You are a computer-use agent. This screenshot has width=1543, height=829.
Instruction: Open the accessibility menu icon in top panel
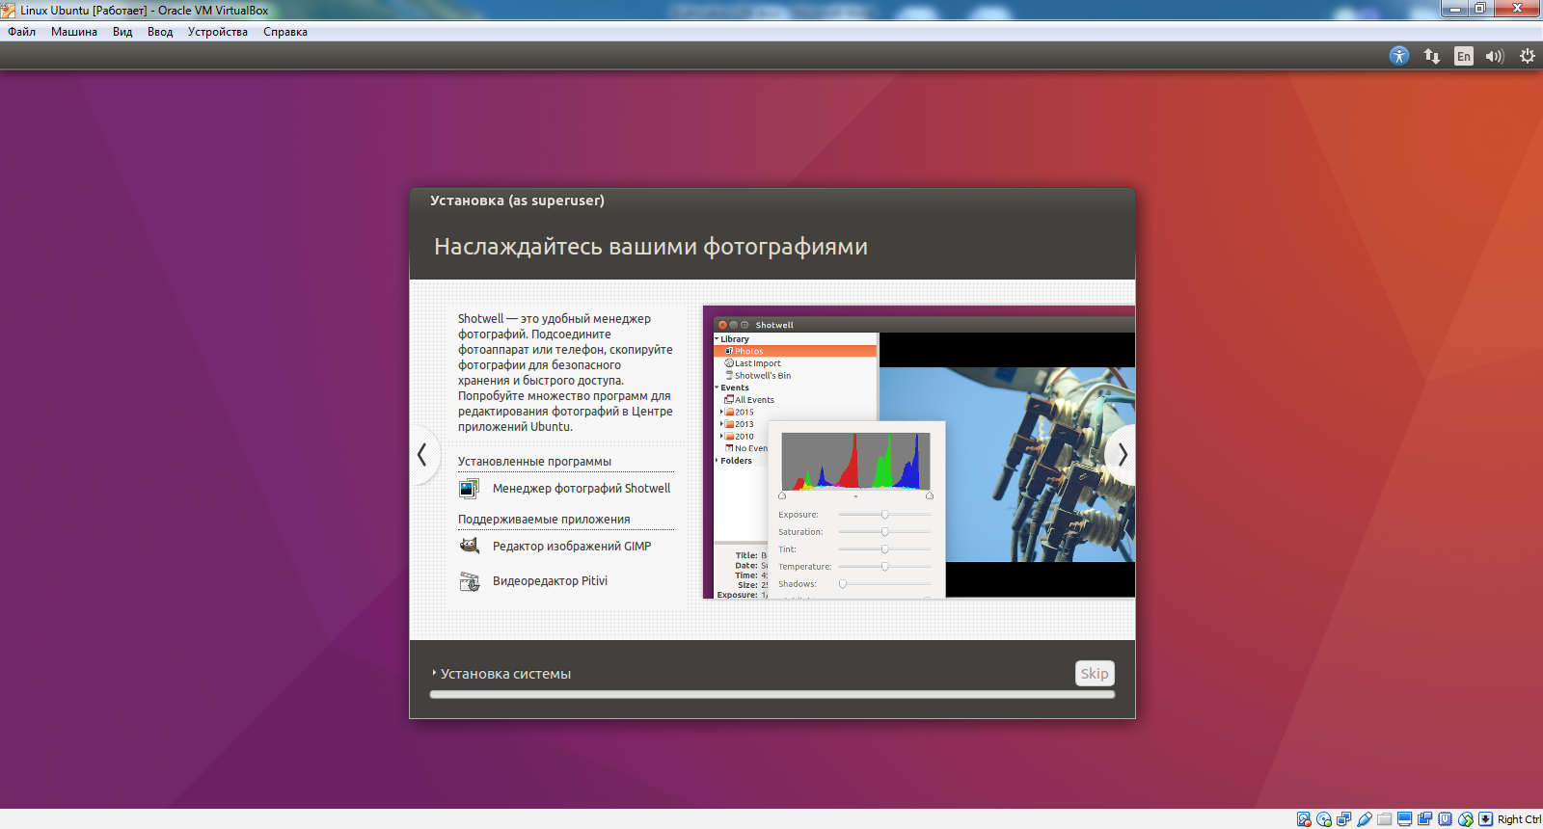pos(1399,56)
